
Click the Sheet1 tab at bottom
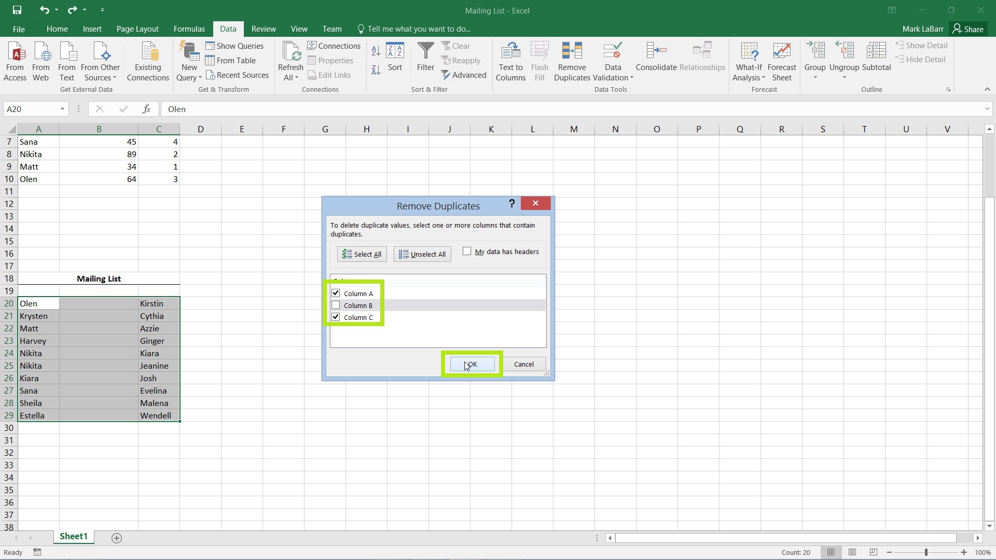click(x=73, y=536)
